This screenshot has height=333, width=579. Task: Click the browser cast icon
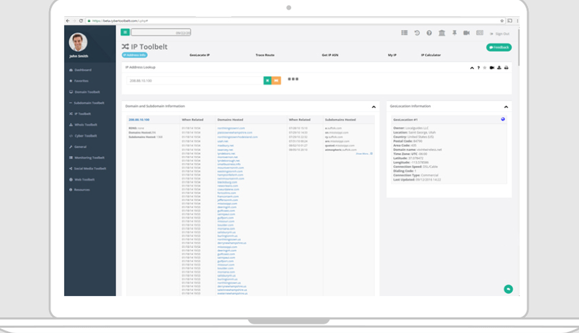point(510,21)
